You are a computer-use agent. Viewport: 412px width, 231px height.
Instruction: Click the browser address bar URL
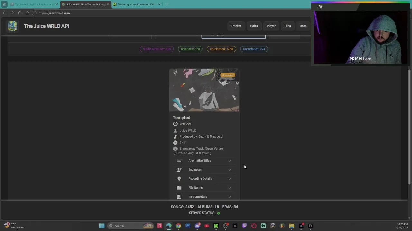point(54,13)
